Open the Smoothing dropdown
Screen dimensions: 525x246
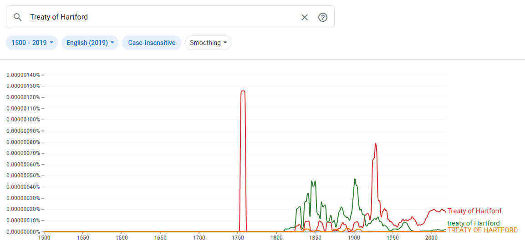click(208, 43)
